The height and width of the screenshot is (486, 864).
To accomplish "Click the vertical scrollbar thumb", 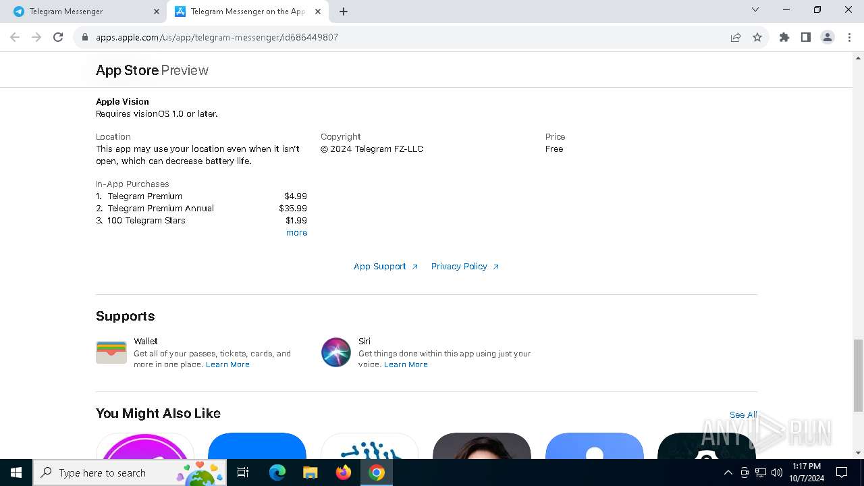I will point(858,375).
